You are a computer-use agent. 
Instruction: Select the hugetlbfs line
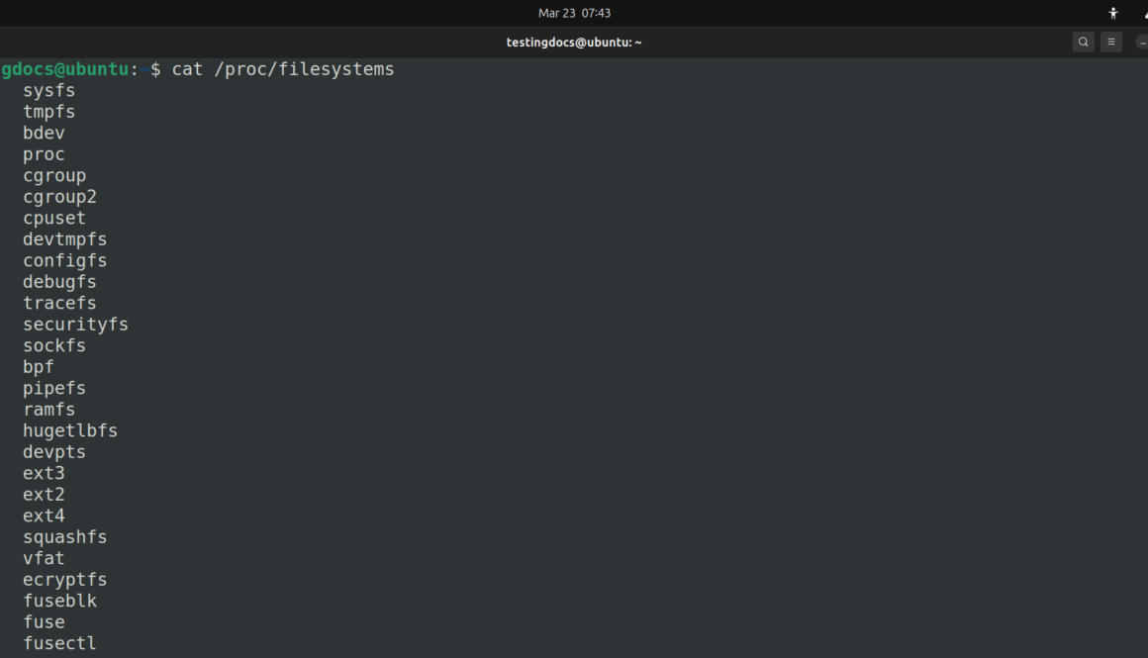70,430
